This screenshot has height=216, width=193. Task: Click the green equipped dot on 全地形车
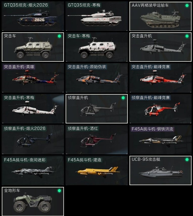pyautogui.click(x=59, y=191)
